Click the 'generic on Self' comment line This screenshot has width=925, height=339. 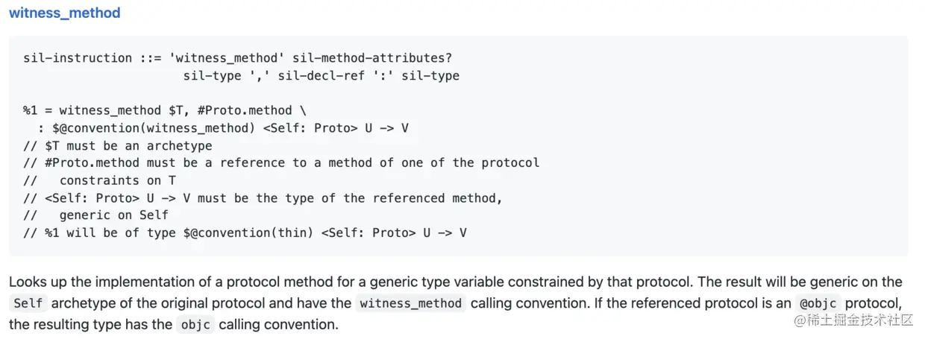(95, 215)
